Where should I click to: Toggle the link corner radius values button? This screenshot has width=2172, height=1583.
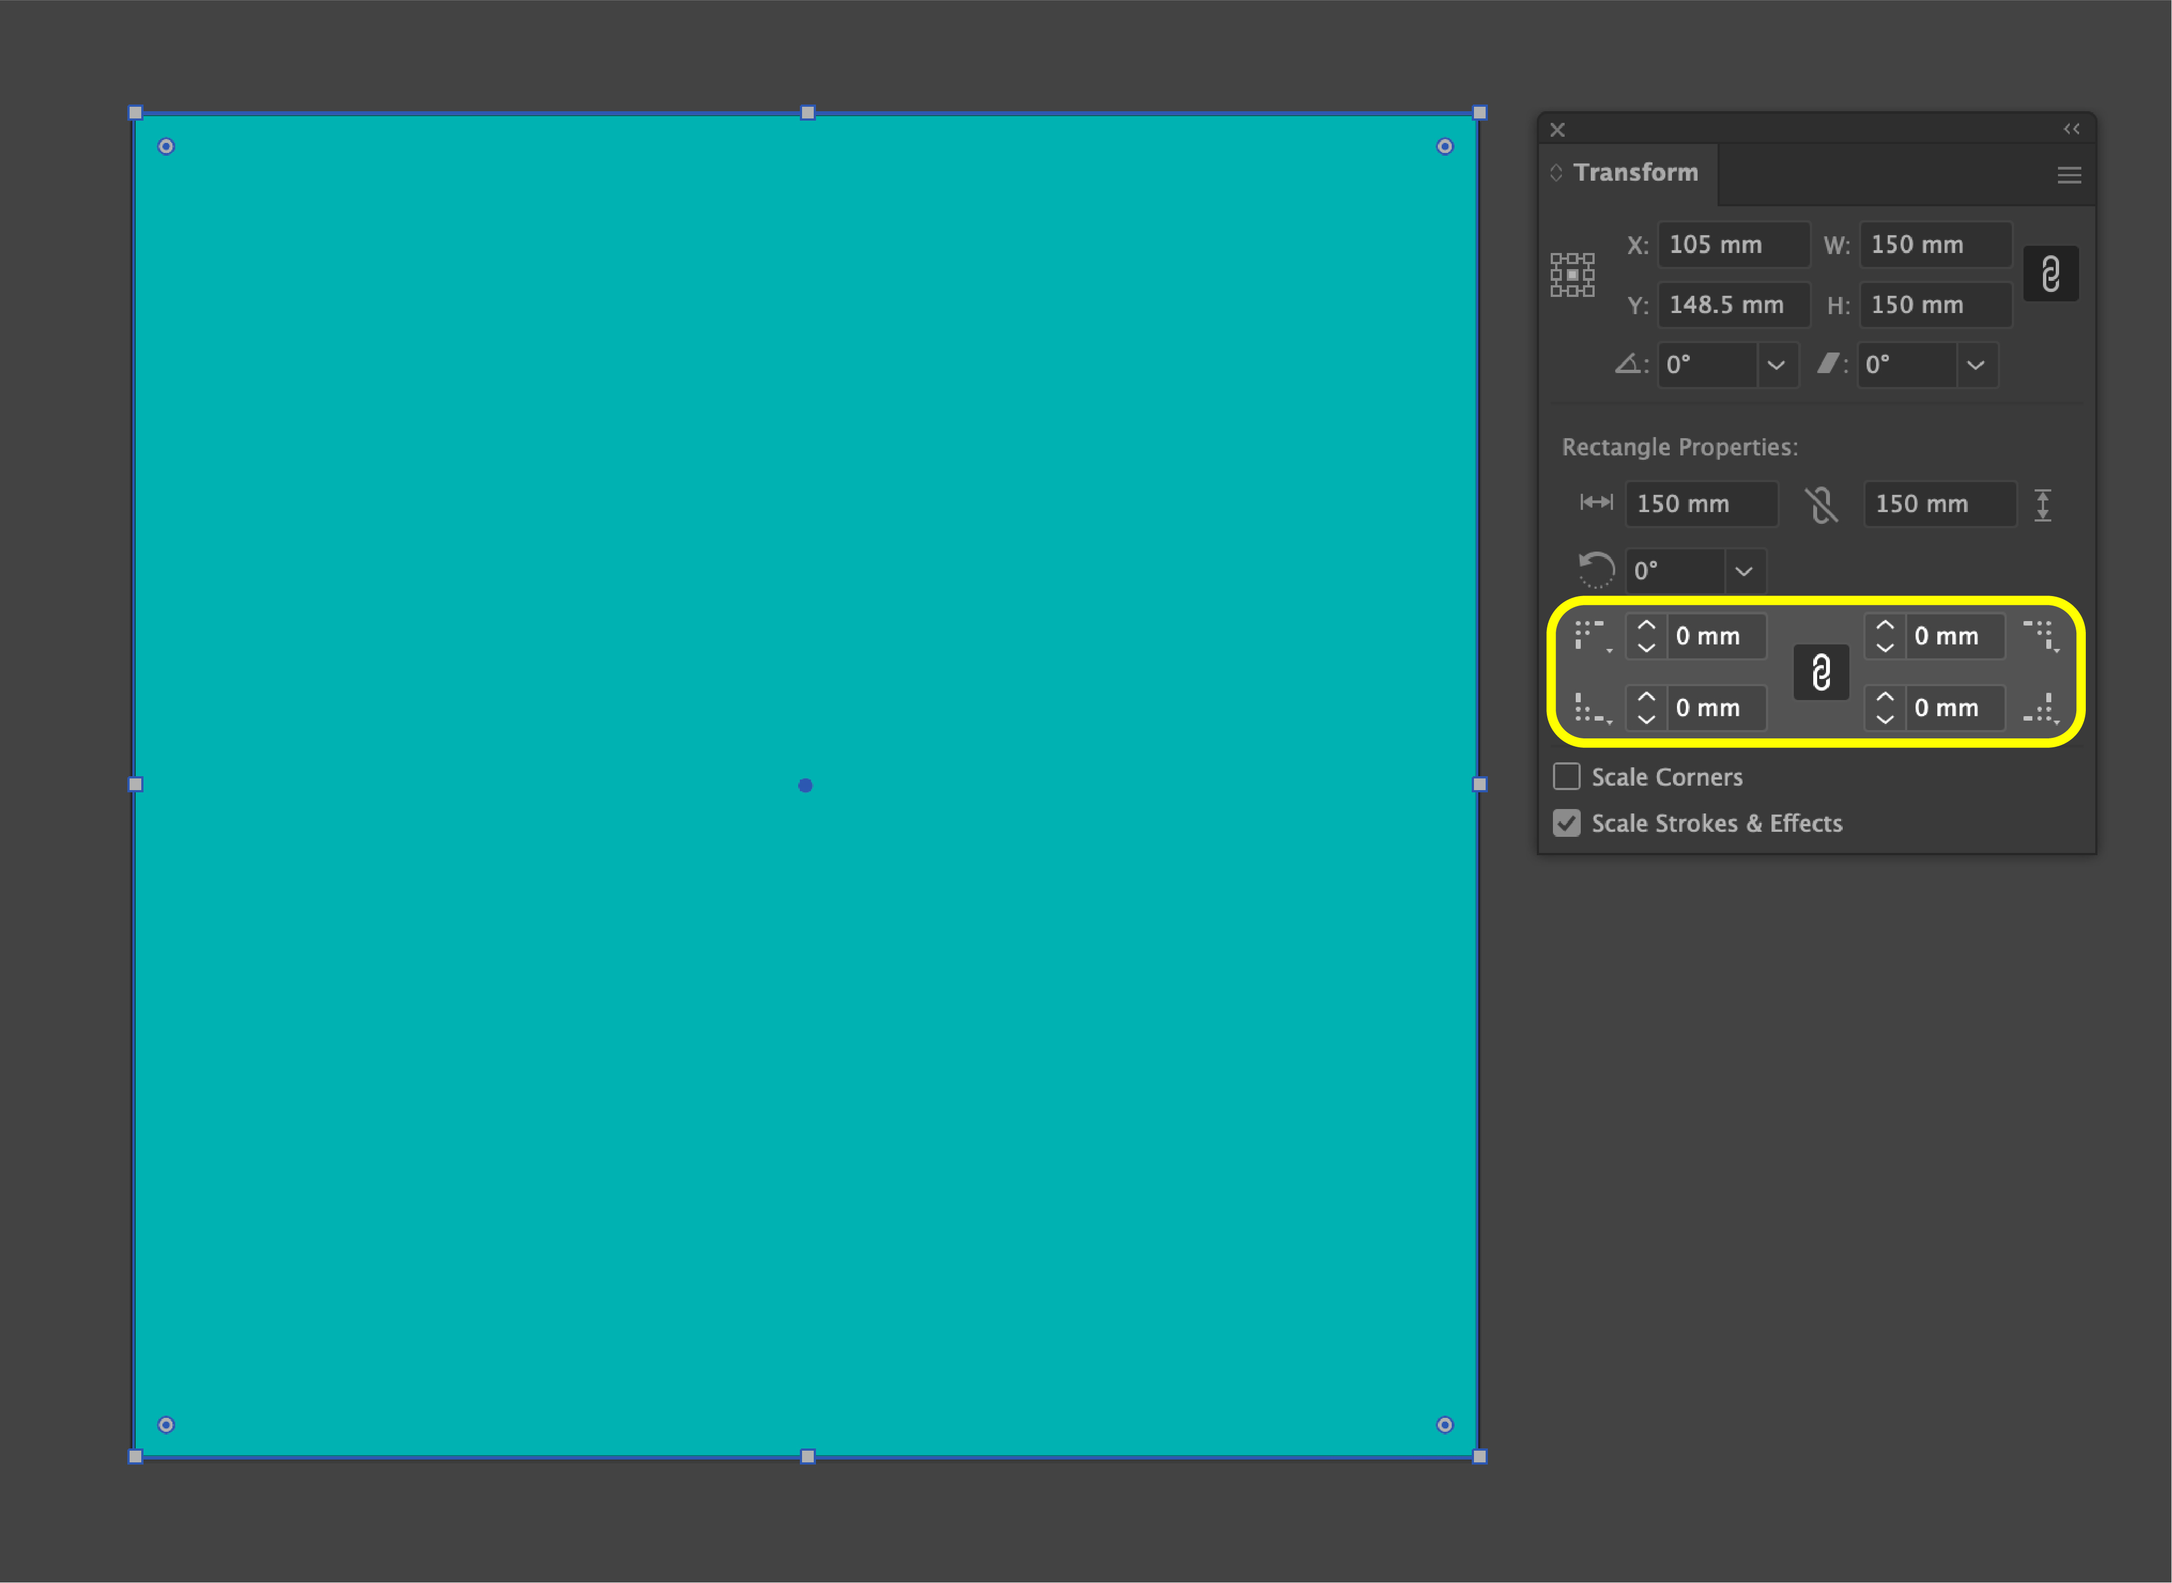(1820, 672)
